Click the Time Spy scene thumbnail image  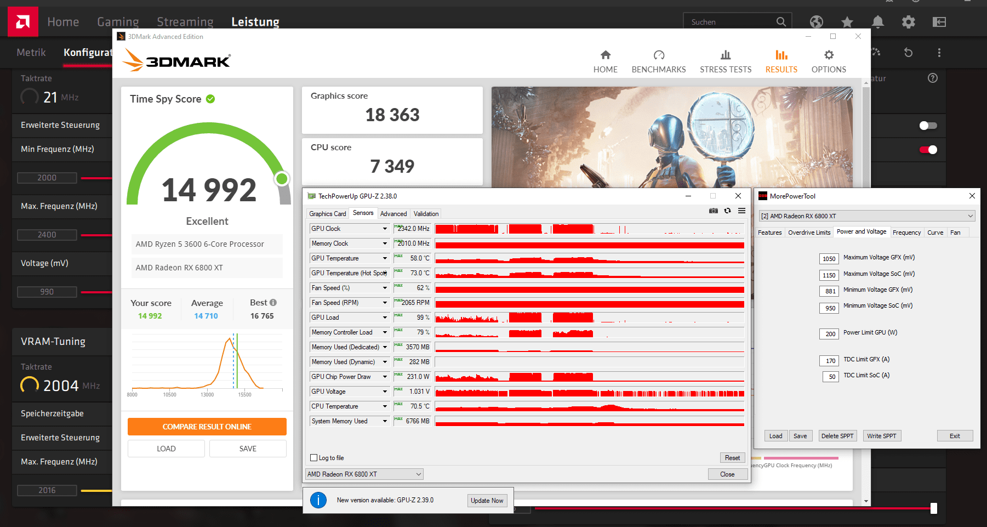pyautogui.click(x=672, y=137)
